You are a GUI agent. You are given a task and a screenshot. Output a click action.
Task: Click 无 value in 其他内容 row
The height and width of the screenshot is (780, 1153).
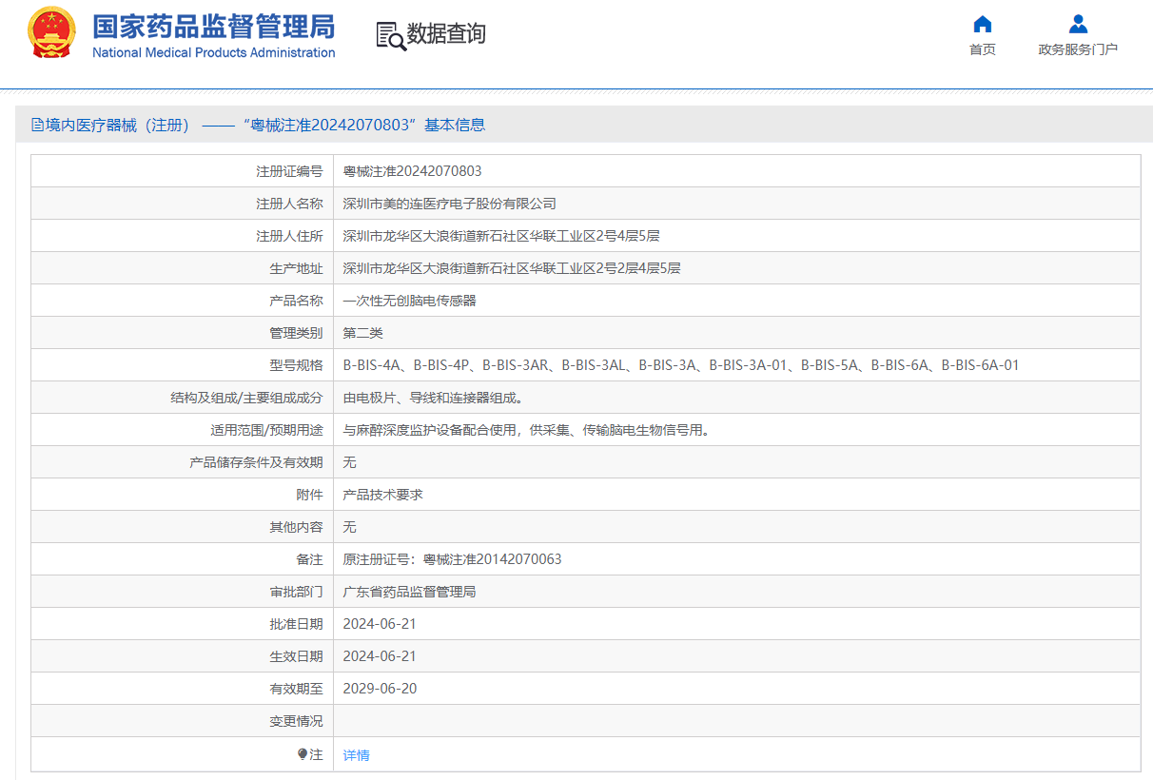point(349,527)
